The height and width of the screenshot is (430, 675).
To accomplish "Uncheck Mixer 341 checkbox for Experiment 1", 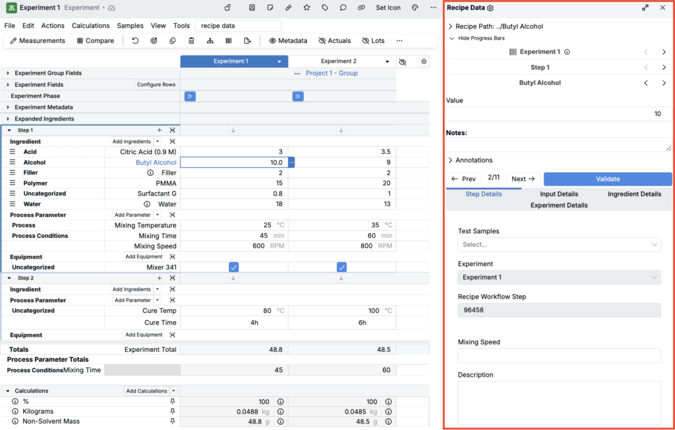I will coord(233,267).
